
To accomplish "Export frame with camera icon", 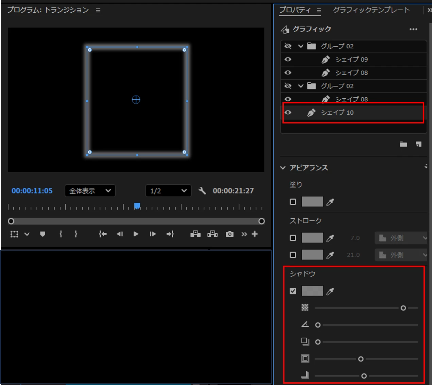I will click(x=230, y=234).
